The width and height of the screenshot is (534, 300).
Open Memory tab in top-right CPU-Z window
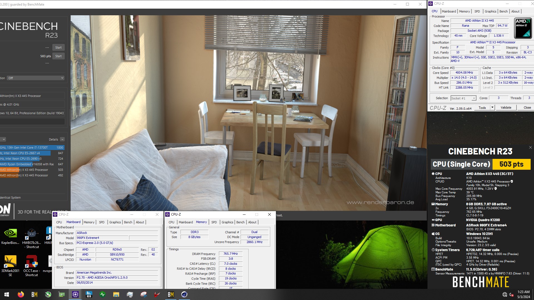[464, 11]
